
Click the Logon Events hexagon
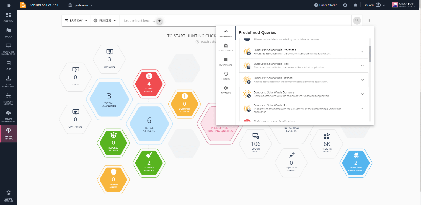point(255,143)
